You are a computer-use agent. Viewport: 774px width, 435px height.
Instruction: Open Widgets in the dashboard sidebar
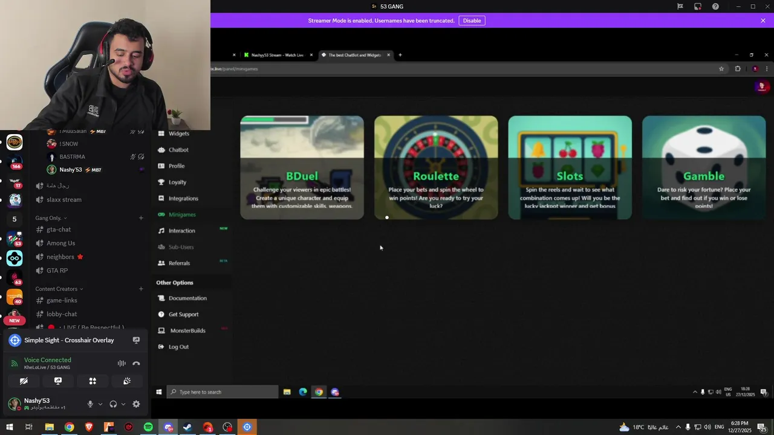[x=178, y=134]
